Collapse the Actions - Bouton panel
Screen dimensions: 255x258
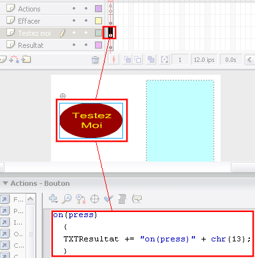coord(6,183)
